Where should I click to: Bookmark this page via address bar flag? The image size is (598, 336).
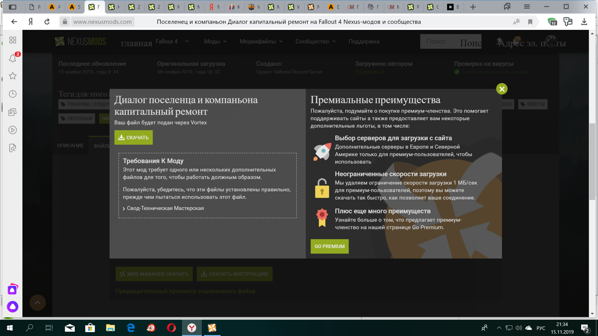[530, 22]
